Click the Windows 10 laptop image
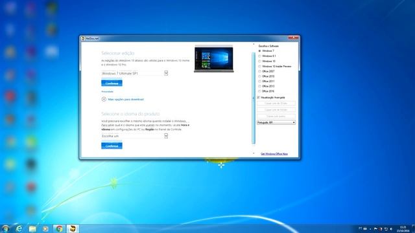The height and width of the screenshot is (233, 415). [214, 59]
